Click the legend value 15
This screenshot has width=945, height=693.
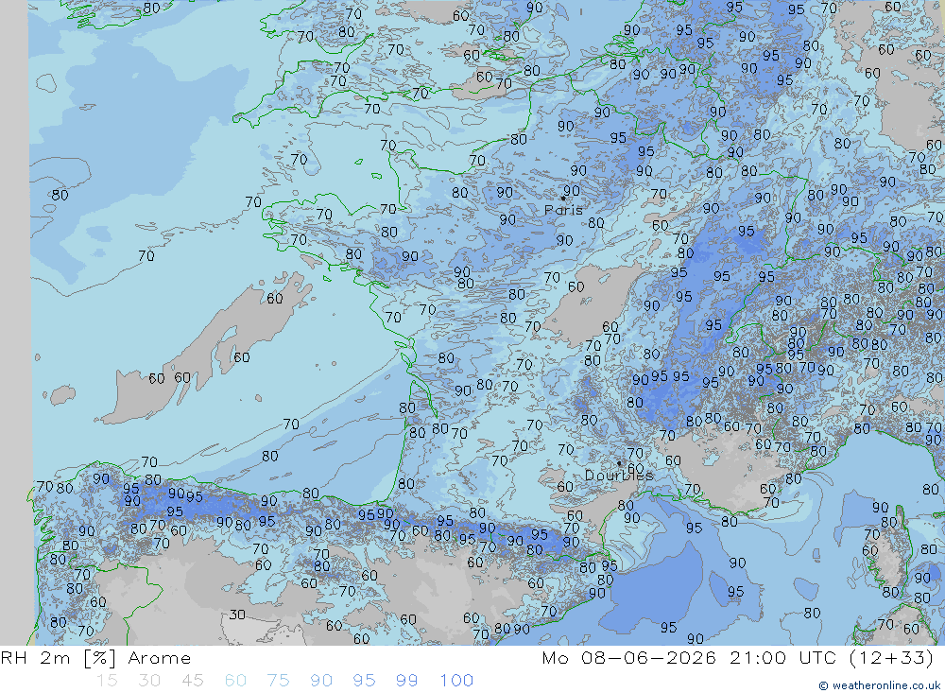click(x=107, y=681)
